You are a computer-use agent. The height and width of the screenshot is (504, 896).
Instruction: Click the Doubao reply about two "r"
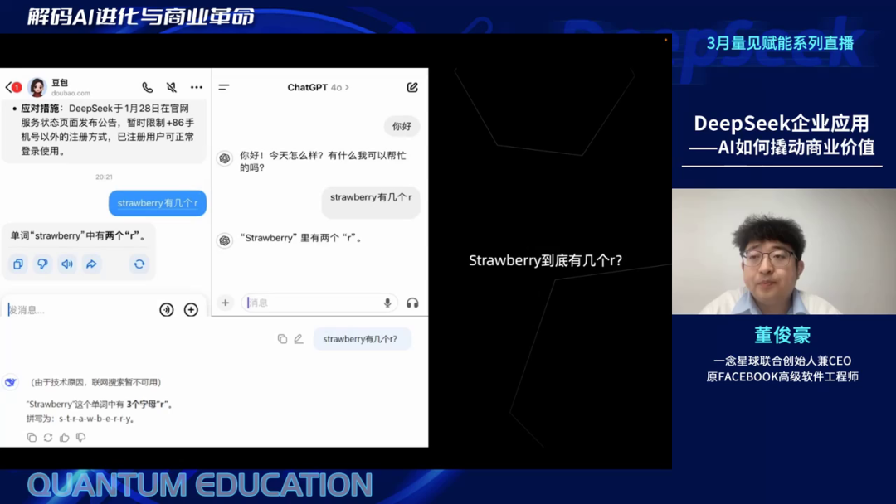78,235
